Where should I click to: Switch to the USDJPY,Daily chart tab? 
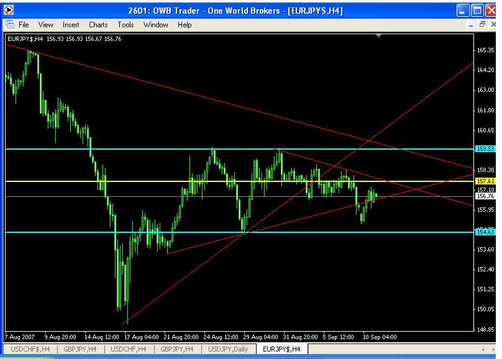(x=228, y=349)
